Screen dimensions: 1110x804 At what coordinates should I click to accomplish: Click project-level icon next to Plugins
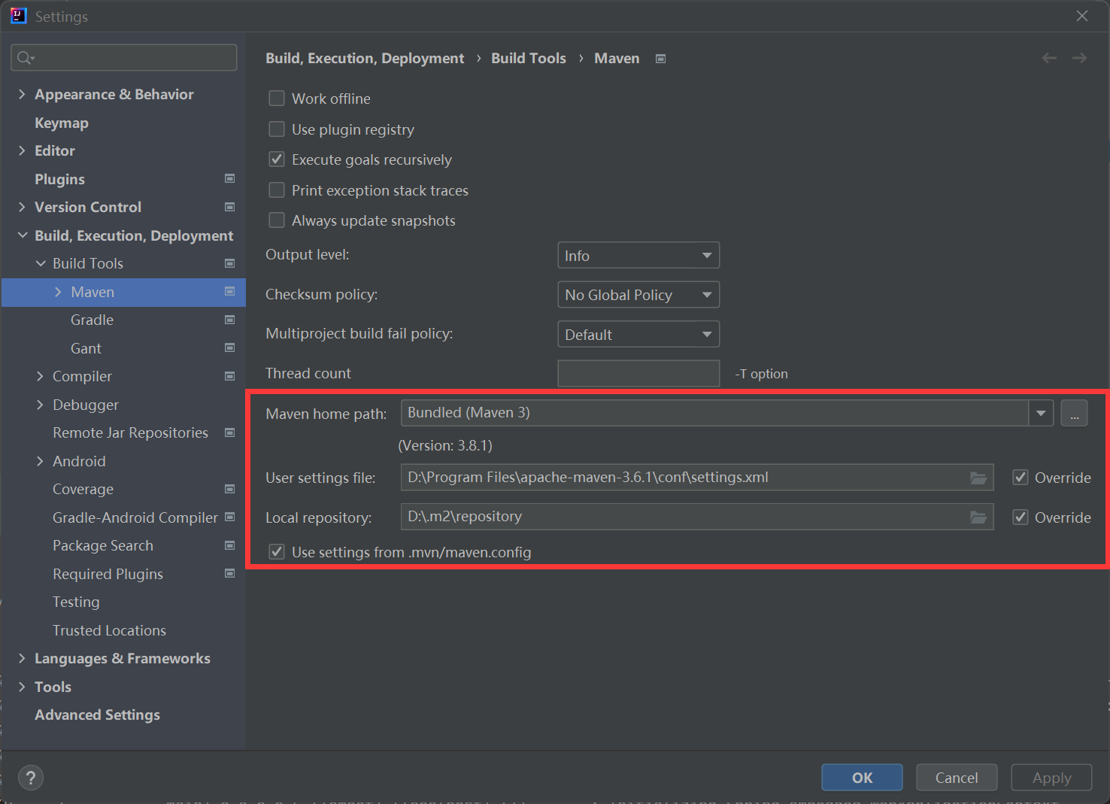(x=230, y=178)
